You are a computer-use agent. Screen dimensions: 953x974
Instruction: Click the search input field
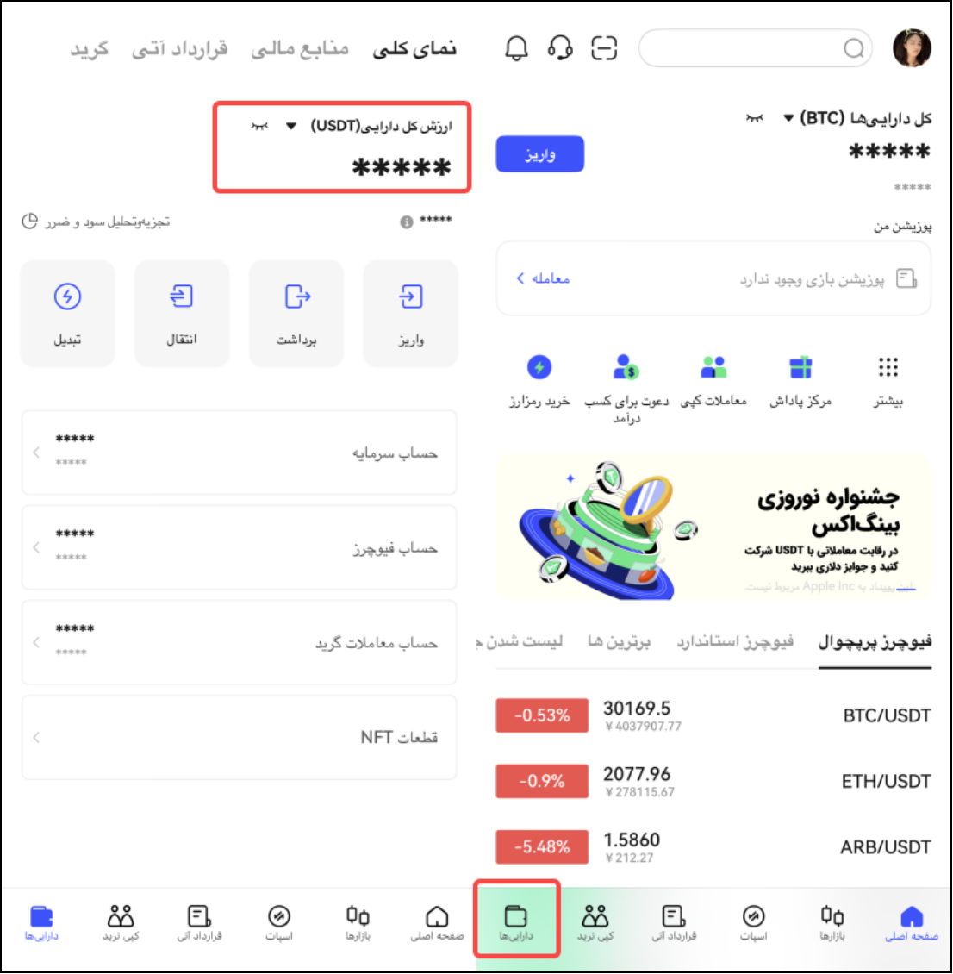point(755,47)
